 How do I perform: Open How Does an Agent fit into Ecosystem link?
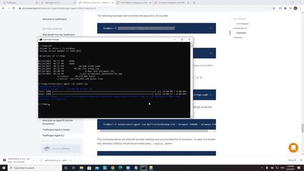57,122
